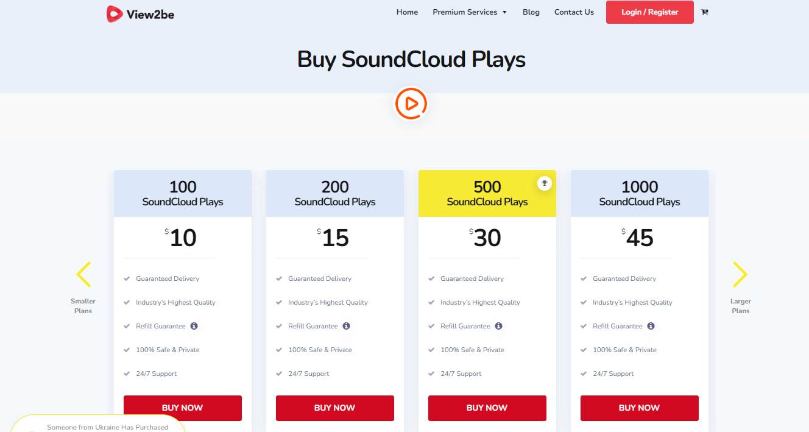The width and height of the screenshot is (809, 432).
Task: Click 24/7 Support in the 200 plan
Action: (x=308, y=374)
